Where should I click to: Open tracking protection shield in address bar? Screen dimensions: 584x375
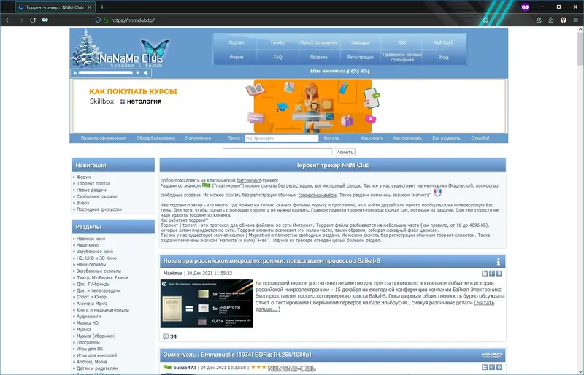(98, 20)
